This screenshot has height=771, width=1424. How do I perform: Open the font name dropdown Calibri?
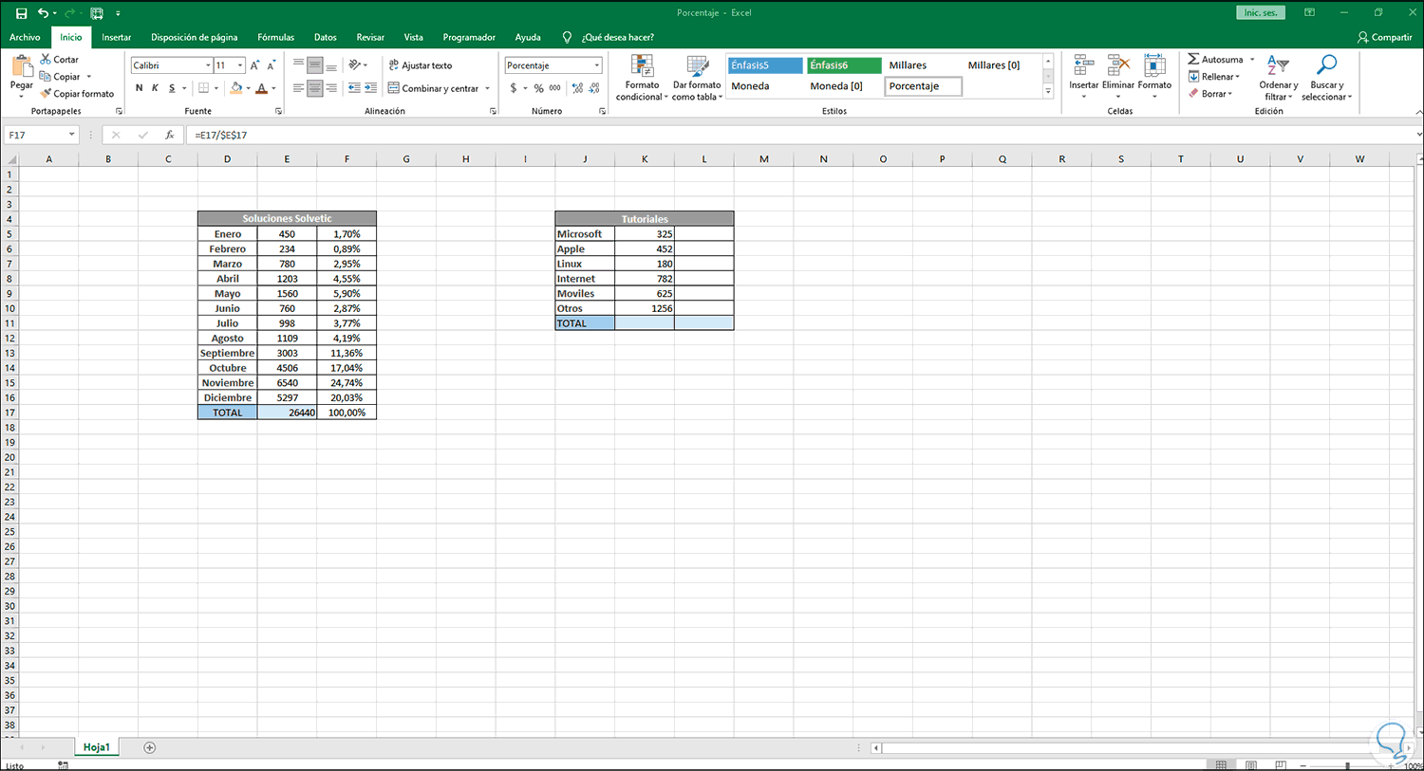(x=208, y=65)
